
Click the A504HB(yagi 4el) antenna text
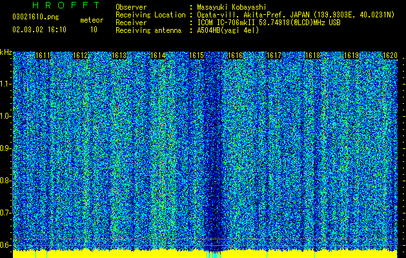[228, 30]
